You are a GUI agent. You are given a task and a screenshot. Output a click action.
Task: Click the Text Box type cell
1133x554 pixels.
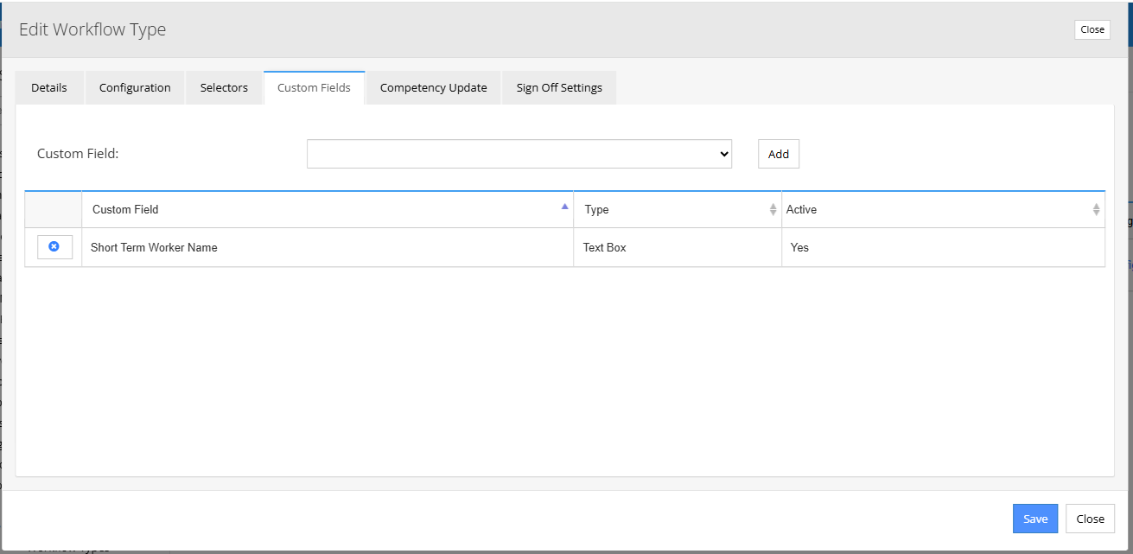[678, 247]
